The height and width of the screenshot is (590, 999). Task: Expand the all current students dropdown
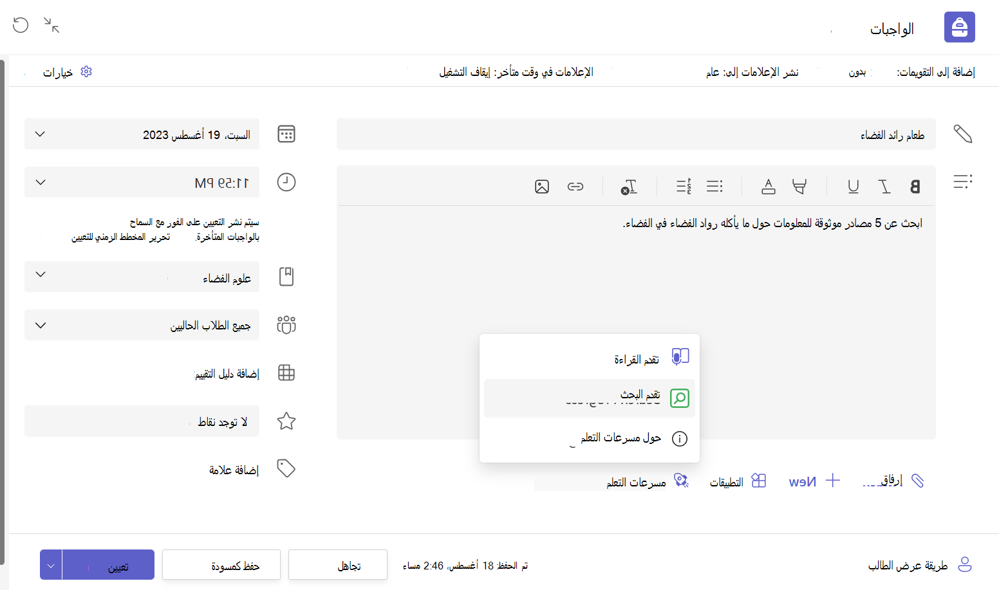tap(40, 325)
